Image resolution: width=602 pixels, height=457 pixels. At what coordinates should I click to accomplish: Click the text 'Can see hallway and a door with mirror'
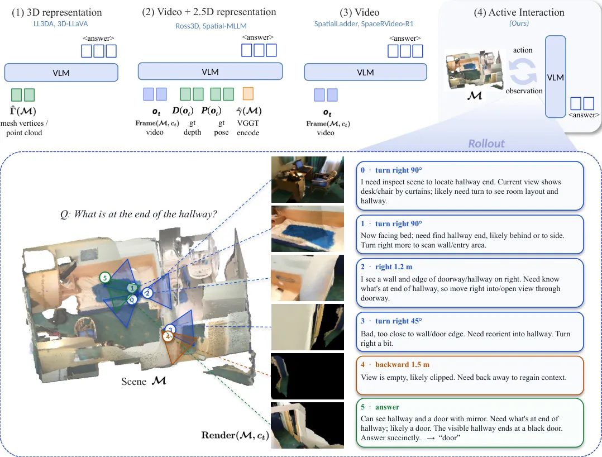(424, 418)
